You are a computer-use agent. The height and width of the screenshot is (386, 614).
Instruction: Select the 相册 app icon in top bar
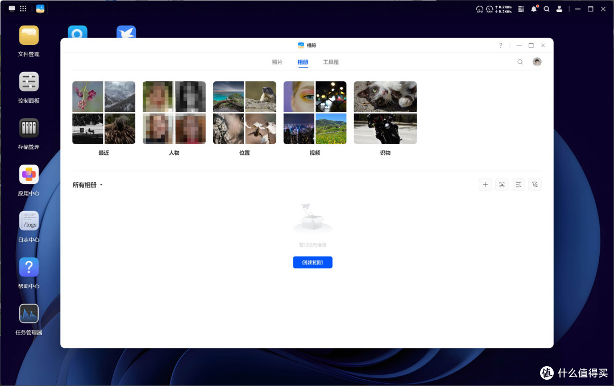click(40, 9)
